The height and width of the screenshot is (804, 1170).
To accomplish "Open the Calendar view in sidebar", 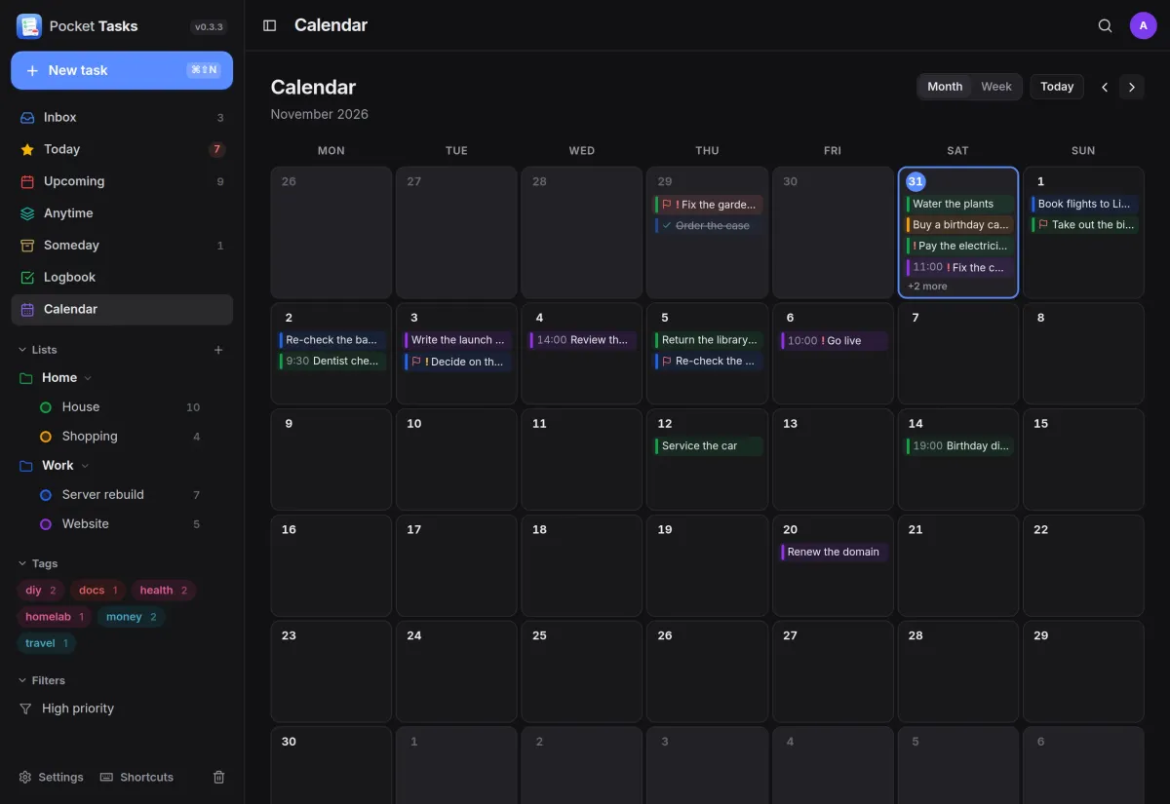I will pos(122,309).
